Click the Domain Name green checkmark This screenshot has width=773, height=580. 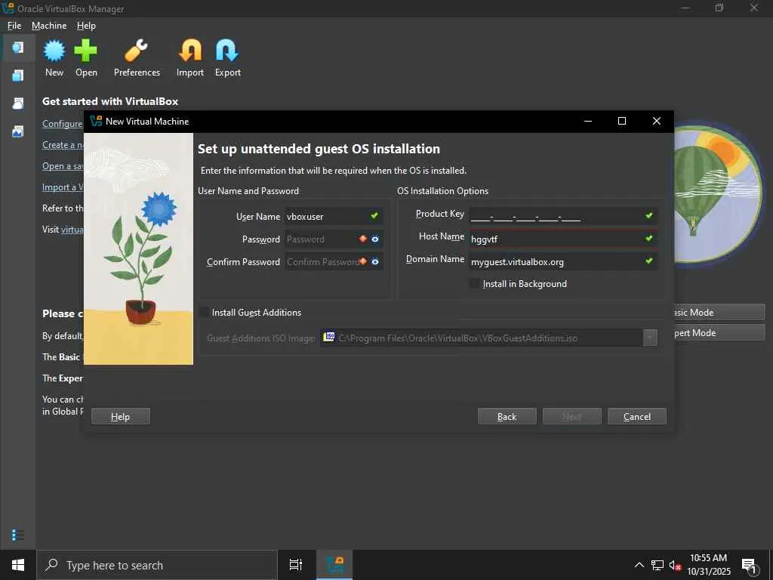(649, 261)
